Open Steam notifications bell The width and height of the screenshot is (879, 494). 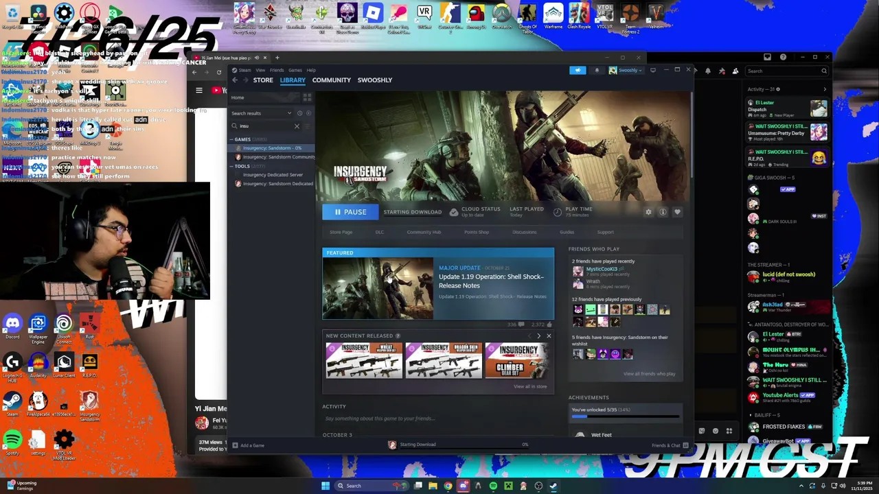click(x=597, y=70)
